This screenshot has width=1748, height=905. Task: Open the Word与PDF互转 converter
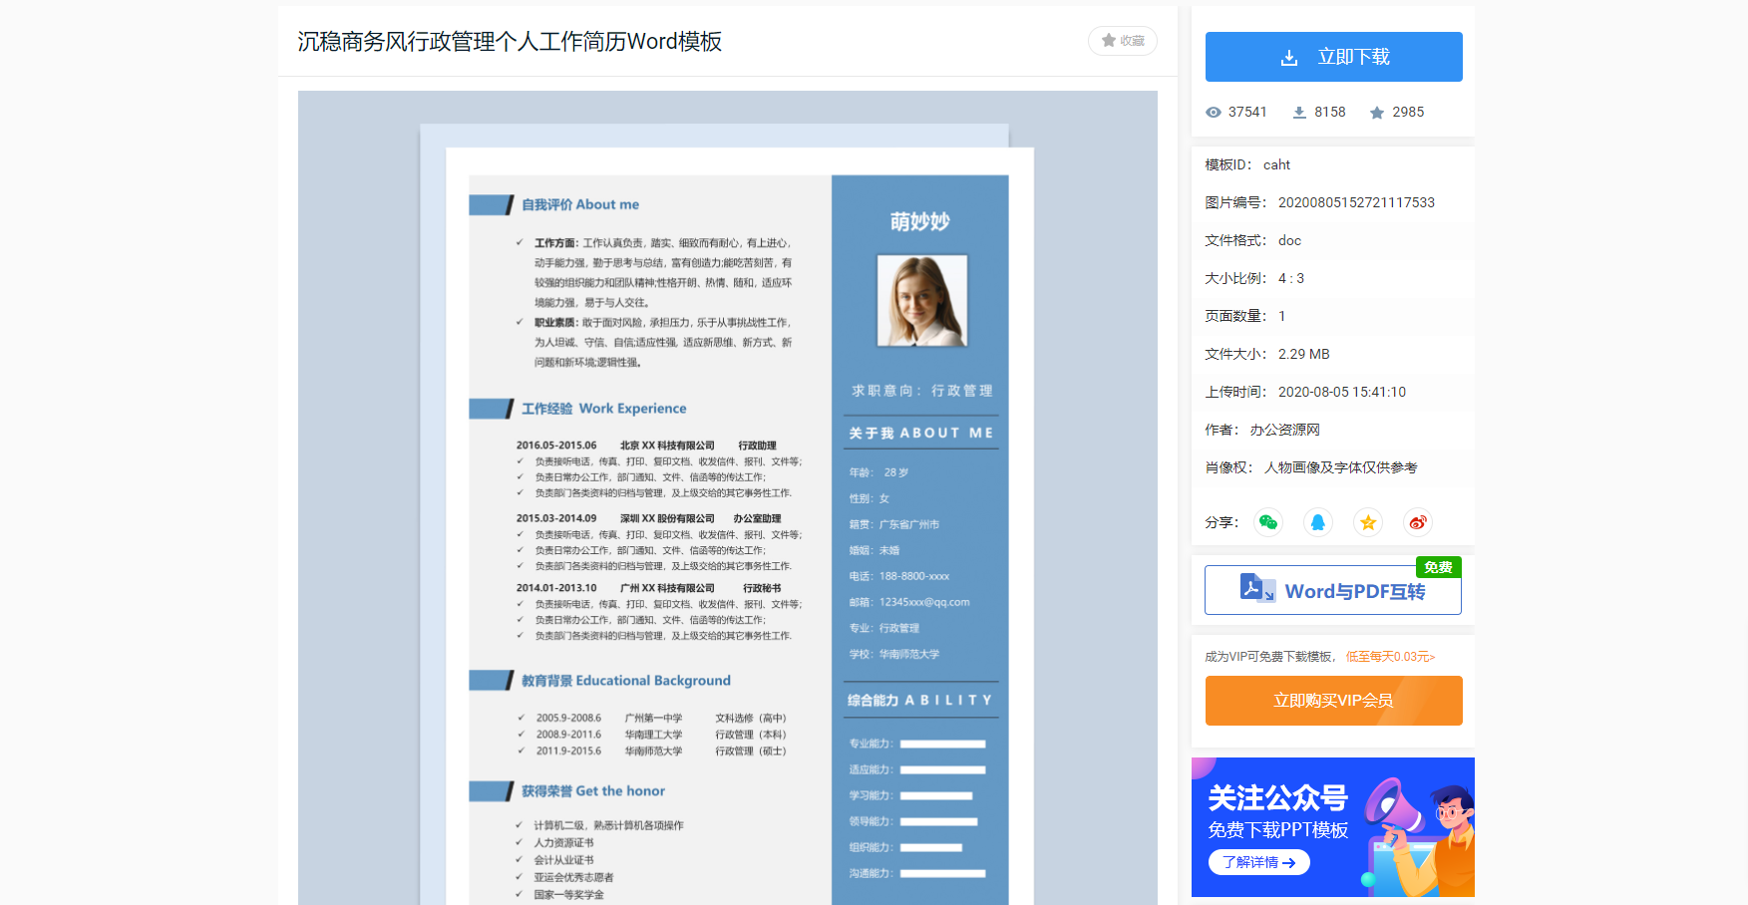(1333, 591)
